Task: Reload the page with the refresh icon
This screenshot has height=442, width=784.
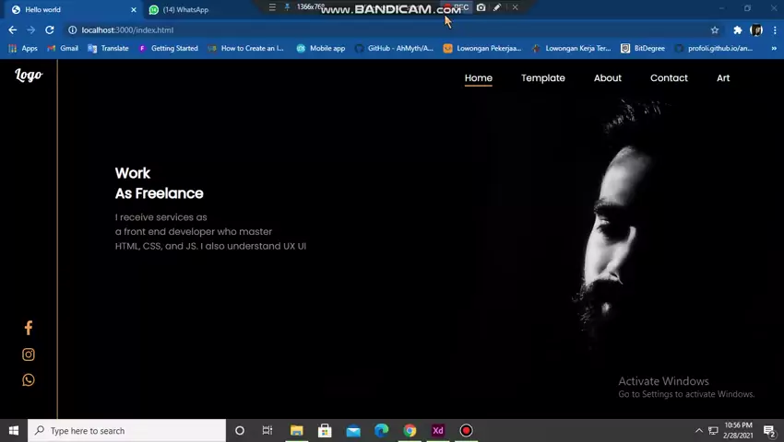Action: [x=49, y=29]
